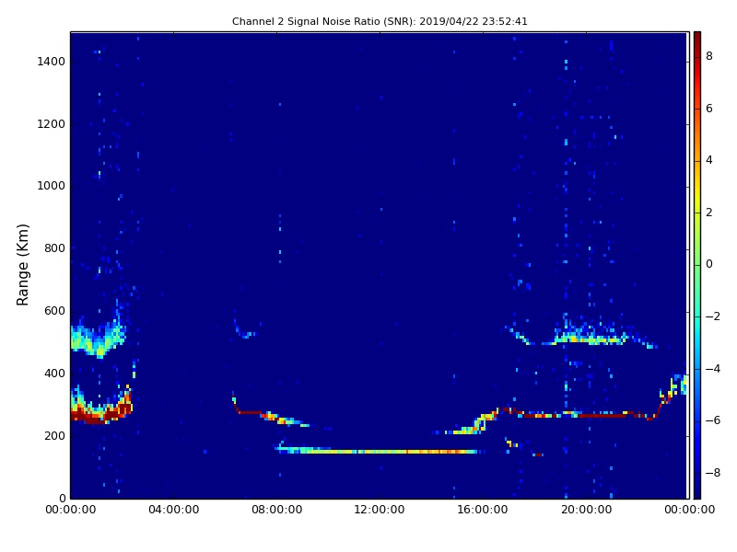
Task: Click the 16:00:00 time axis label
Action: (x=483, y=510)
